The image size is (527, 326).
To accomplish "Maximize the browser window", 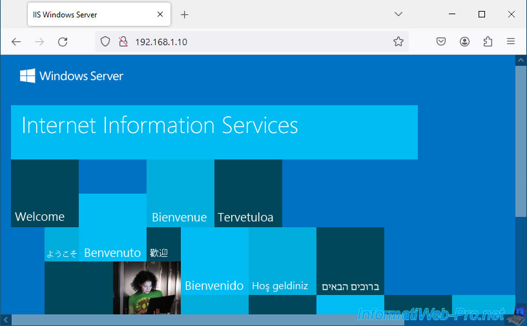I will tap(482, 14).
